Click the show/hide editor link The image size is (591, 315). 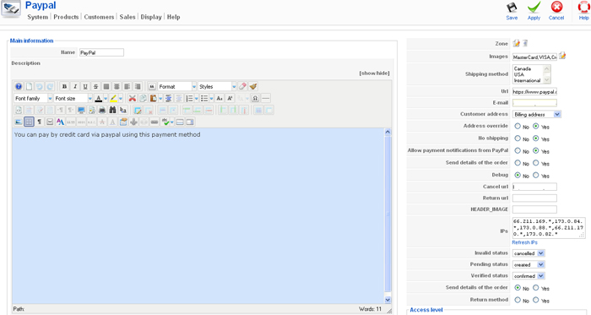(x=374, y=73)
